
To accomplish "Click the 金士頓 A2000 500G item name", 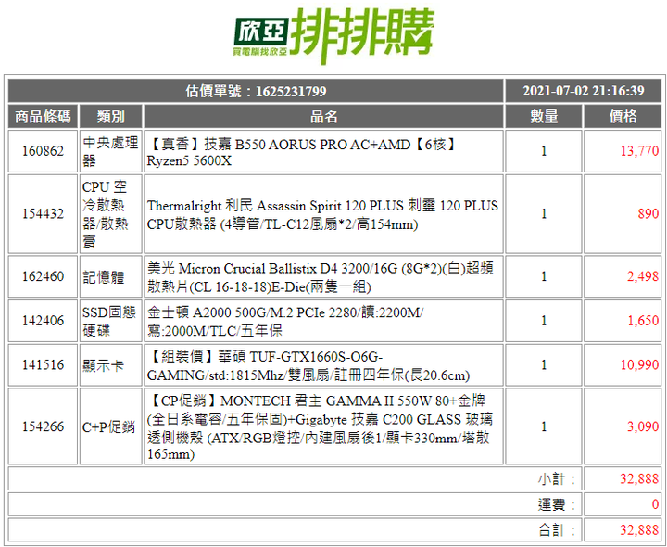I will 323,321.
